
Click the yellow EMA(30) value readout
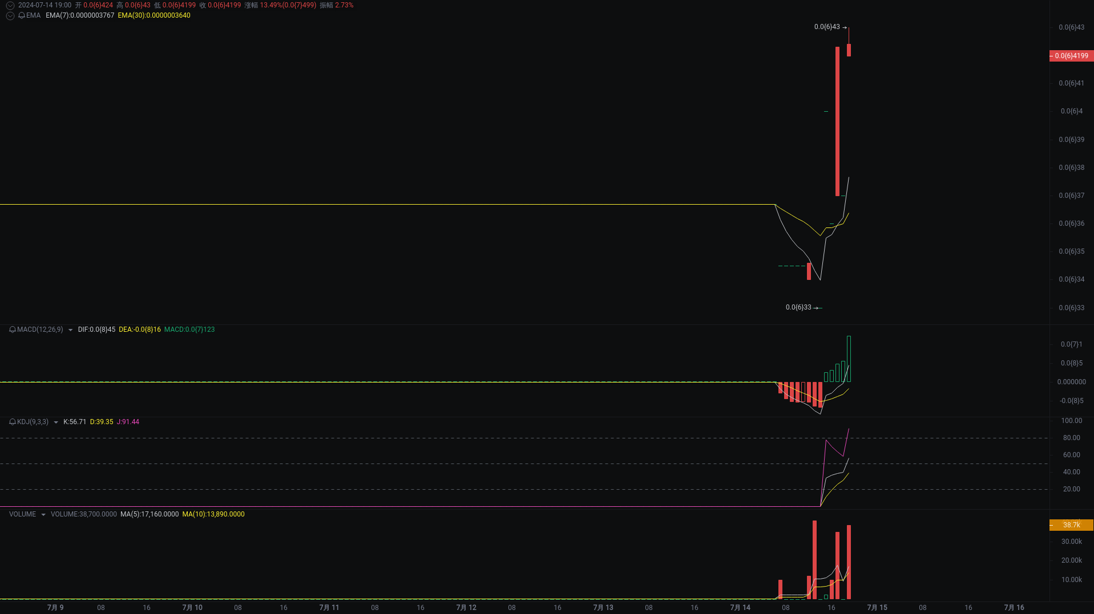point(154,16)
